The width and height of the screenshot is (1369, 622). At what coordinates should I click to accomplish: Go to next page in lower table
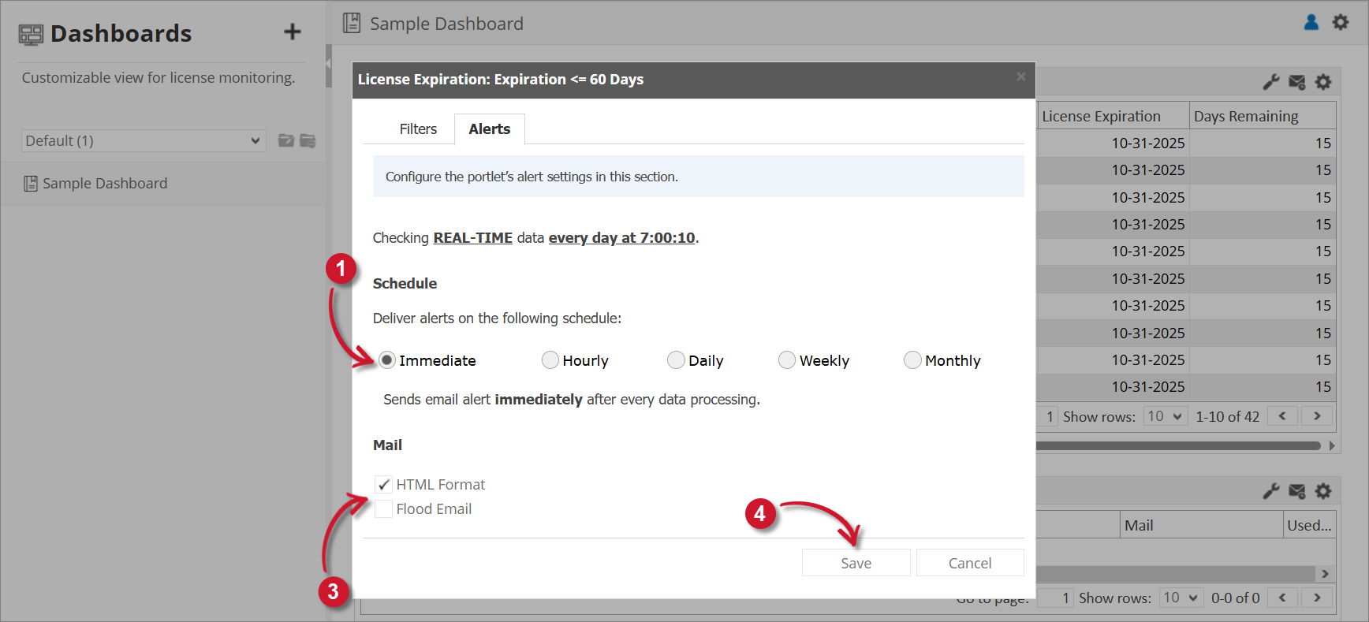(x=1317, y=598)
